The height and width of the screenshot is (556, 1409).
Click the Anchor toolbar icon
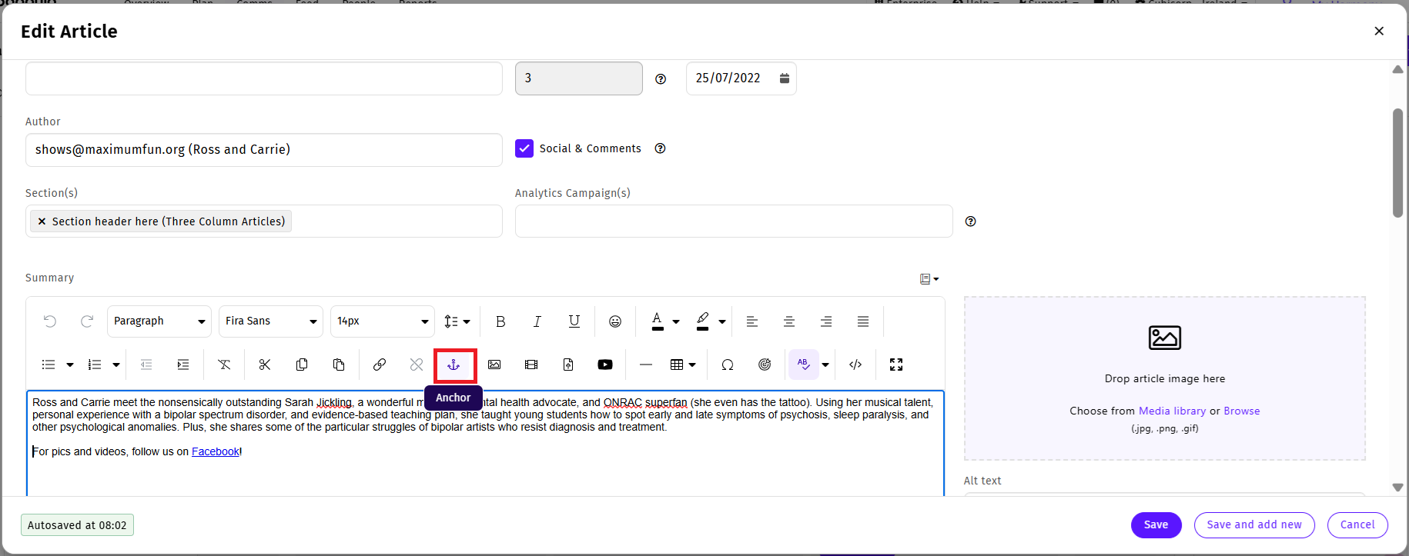coord(454,365)
